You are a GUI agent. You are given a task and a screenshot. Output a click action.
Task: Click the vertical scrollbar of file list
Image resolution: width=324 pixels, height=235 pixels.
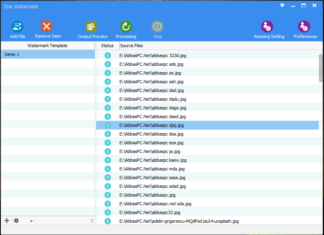pos(321,68)
